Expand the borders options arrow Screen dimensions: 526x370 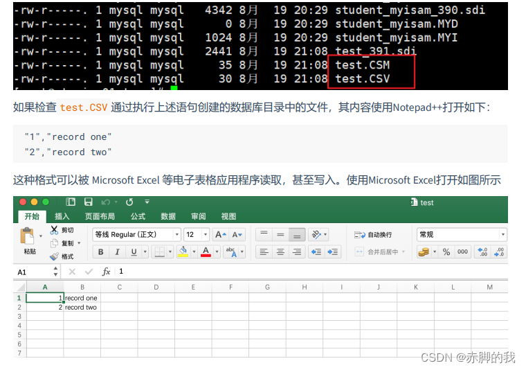pyautogui.click(x=170, y=252)
